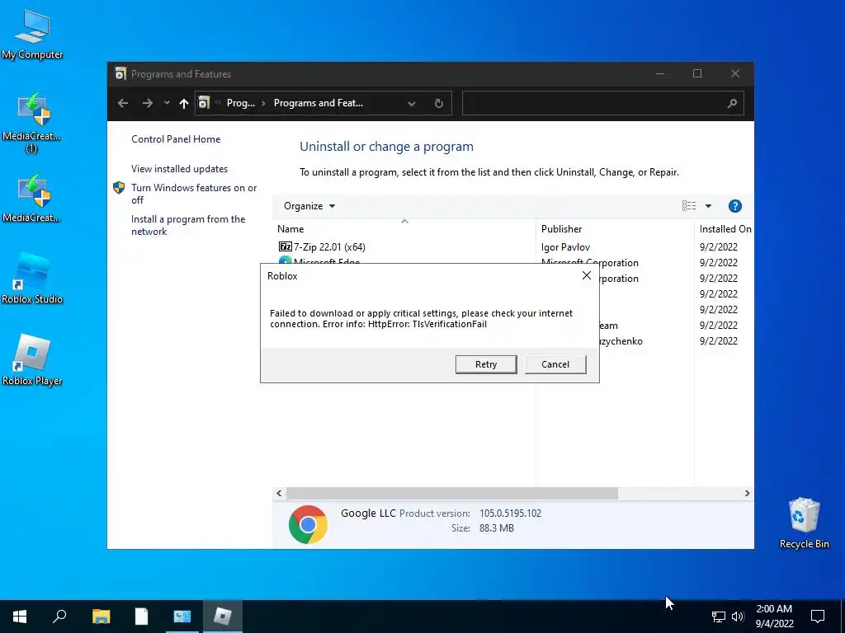Expand the recent locations dropdown arrow
The image size is (845, 633).
pyautogui.click(x=167, y=103)
